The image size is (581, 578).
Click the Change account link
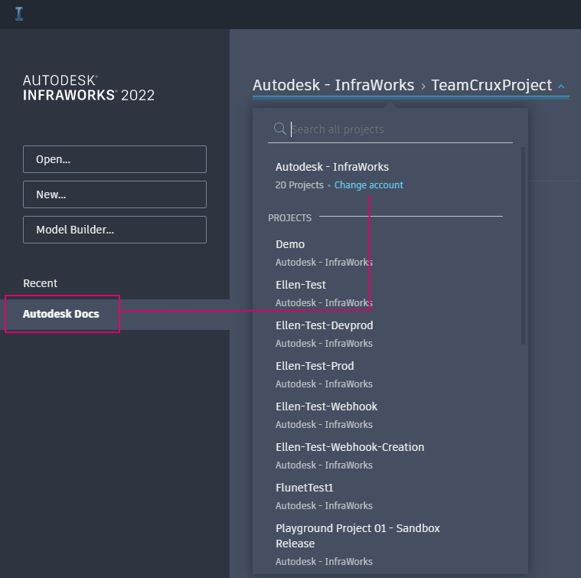tap(369, 185)
